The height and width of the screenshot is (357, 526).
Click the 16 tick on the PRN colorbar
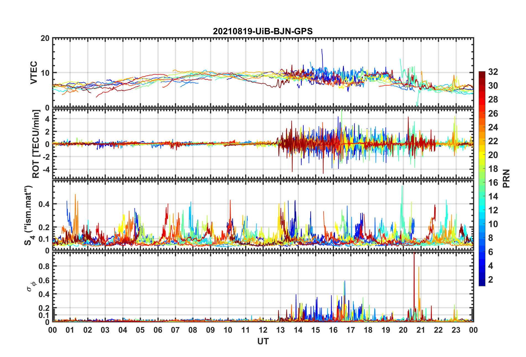[x=493, y=183]
